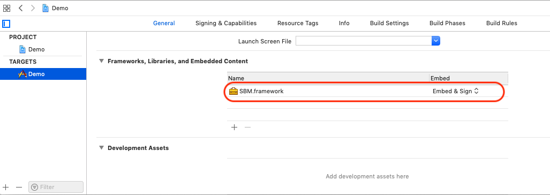This screenshot has width=550, height=195.
Task: Click the Demo project file icon in breadcrumb
Action: point(45,8)
